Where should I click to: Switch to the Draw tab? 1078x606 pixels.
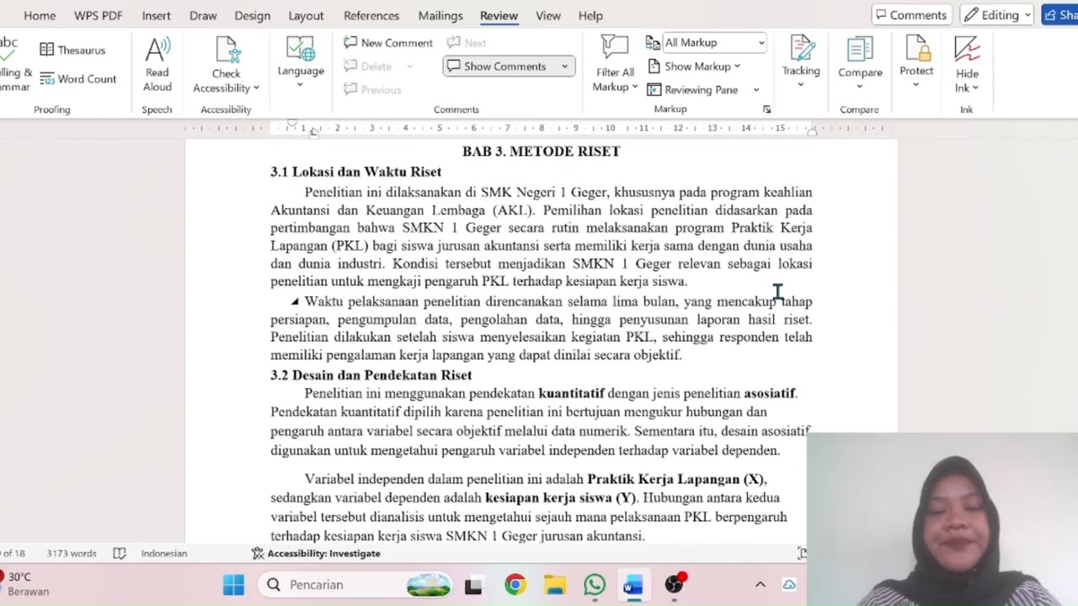click(x=203, y=15)
